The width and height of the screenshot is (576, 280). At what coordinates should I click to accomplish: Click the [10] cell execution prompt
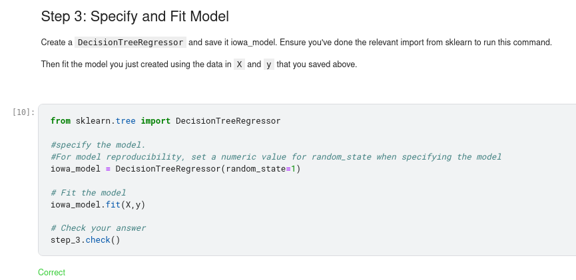24,112
